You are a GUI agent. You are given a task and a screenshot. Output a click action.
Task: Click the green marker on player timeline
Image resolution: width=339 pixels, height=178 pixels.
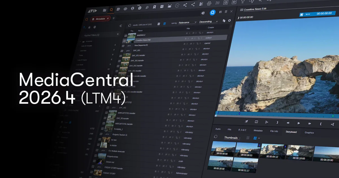(333, 116)
